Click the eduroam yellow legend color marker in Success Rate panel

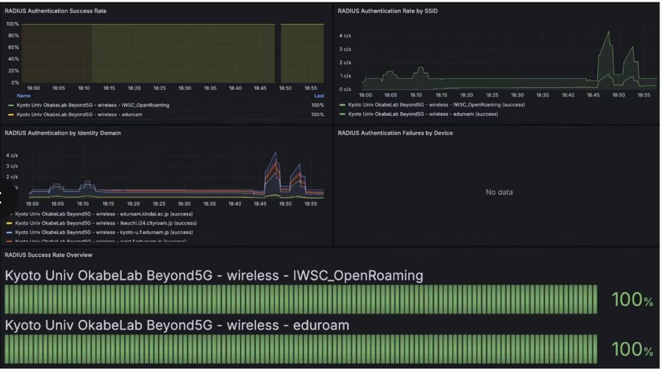pos(10,115)
